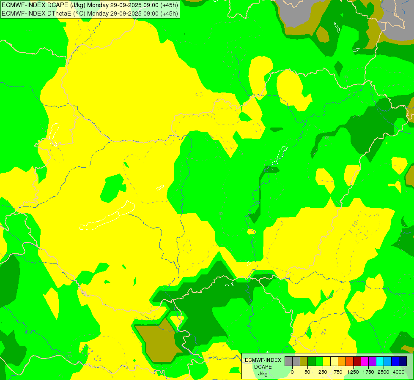Select the DThetaE (°C) title line
Screen dimensions: 414x380
point(90,14)
